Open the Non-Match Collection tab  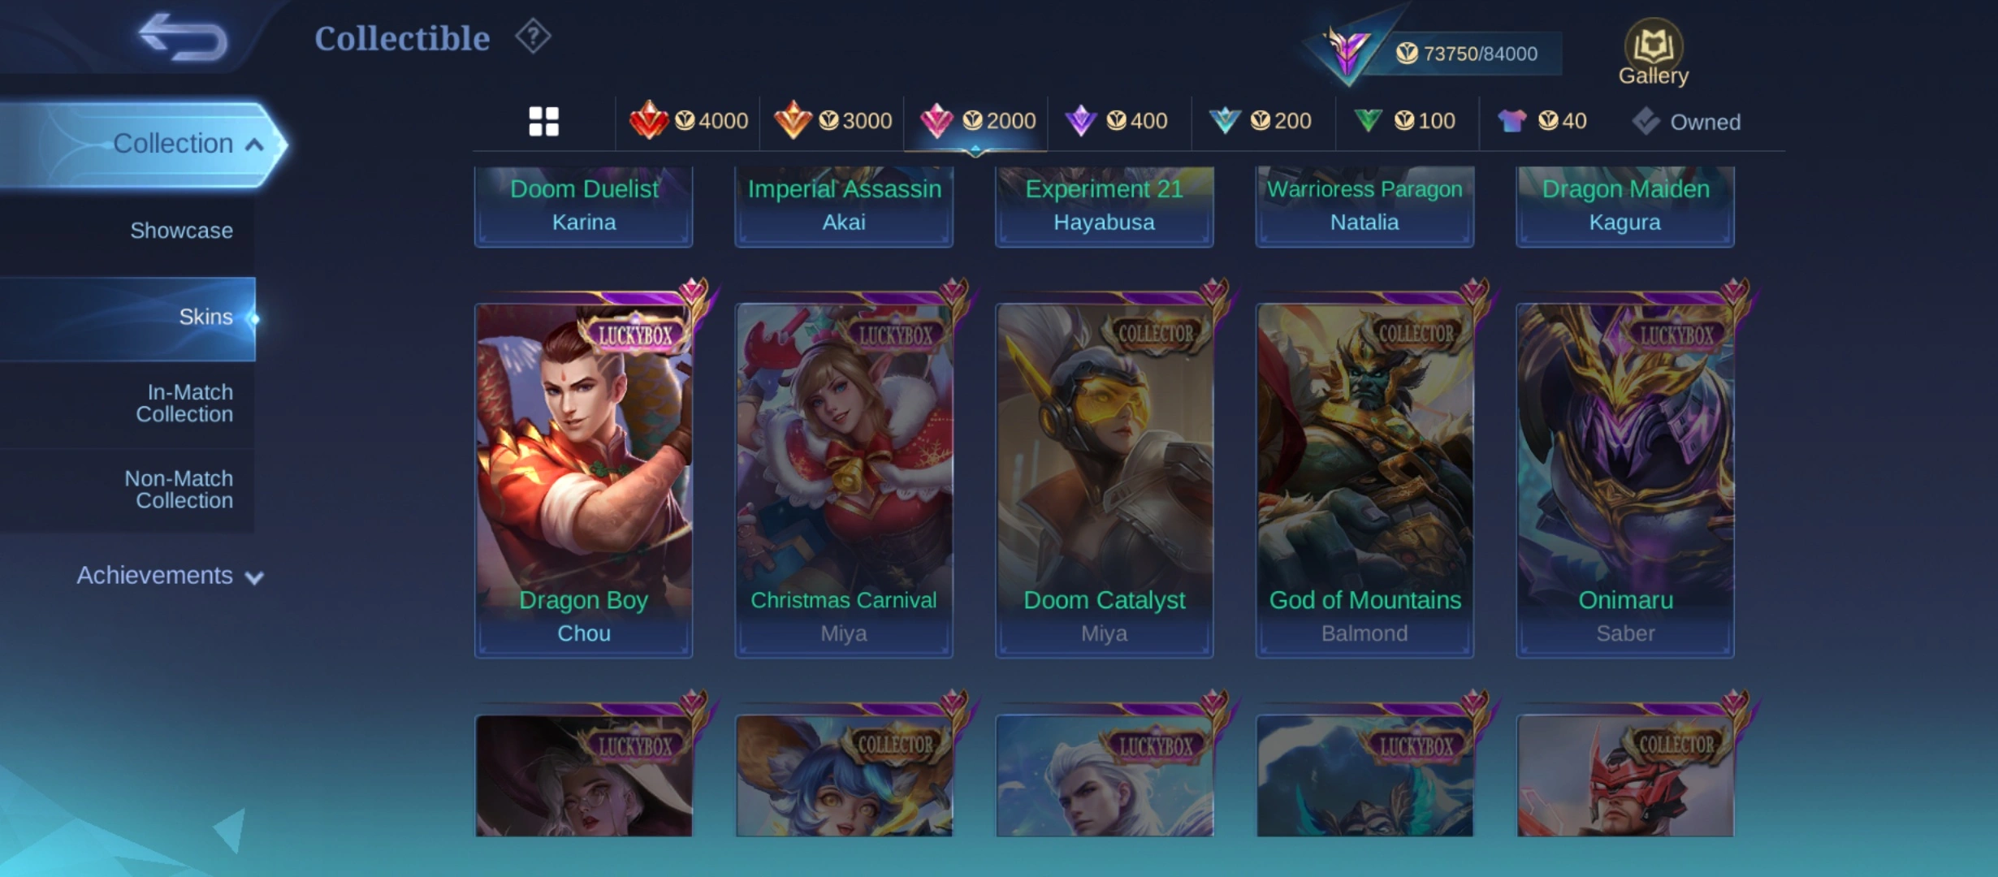(x=179, y=490)
